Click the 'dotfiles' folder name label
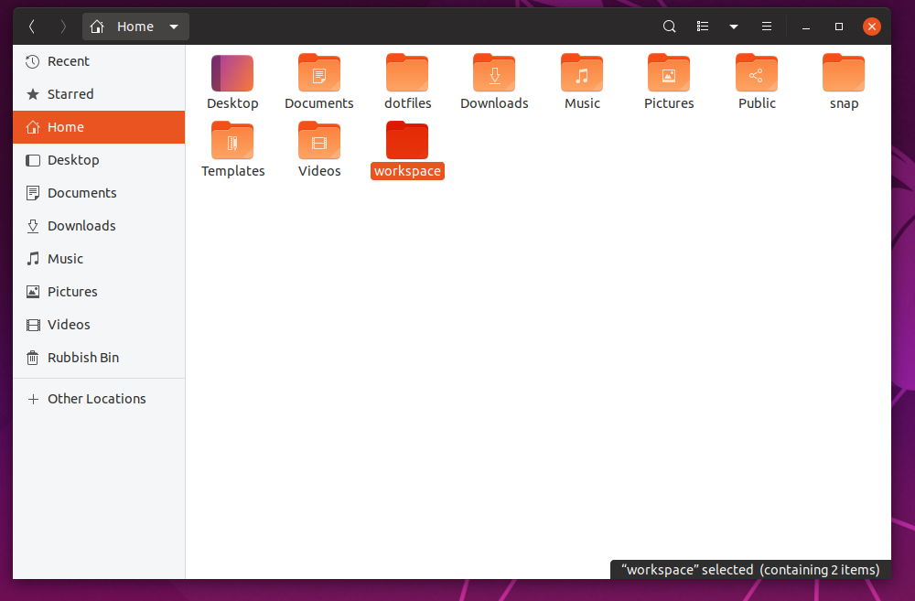 pyautogui.click(x=407, y=103)
